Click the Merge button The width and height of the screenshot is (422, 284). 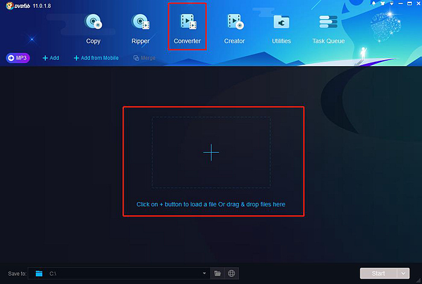click(x=145, y=58)
